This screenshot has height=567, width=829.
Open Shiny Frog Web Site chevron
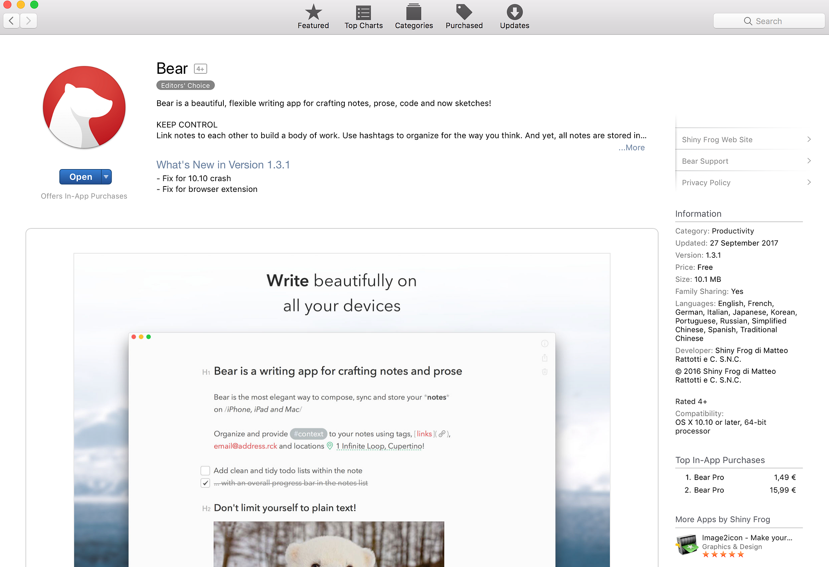tap(809, 140)
